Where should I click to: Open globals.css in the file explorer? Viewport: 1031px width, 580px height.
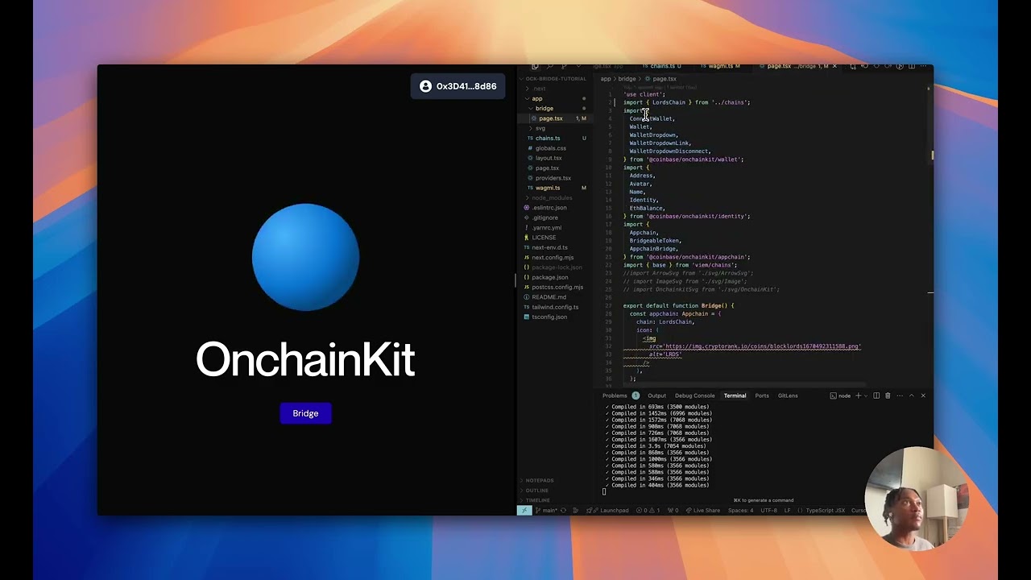(550, 148)
